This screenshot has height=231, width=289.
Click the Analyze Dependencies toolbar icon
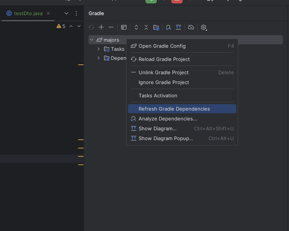(168, 27)
